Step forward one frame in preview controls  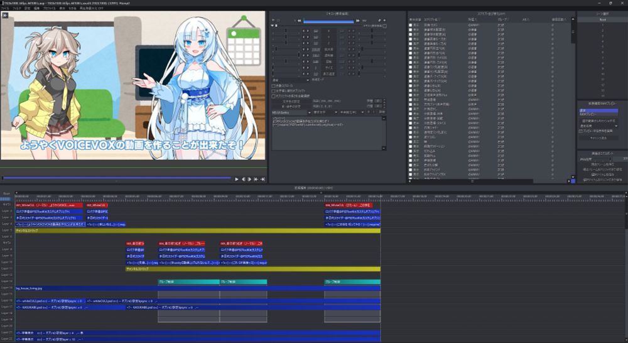point(249,179)
